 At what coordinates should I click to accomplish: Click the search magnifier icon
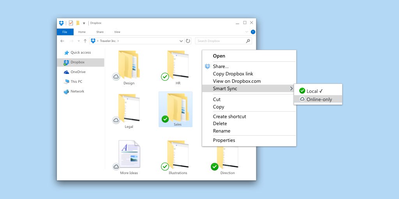coord(248,41)
